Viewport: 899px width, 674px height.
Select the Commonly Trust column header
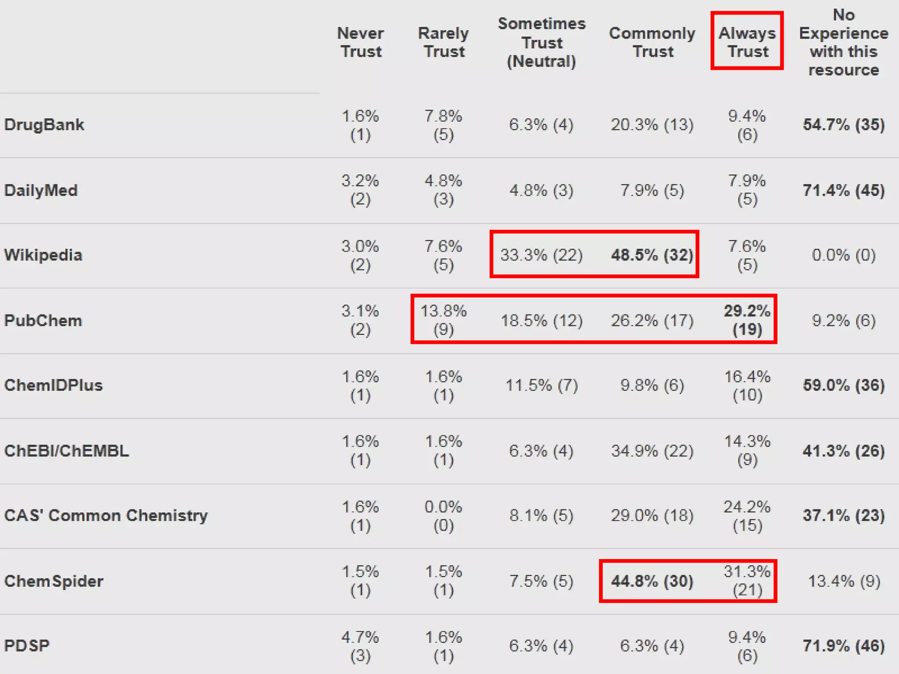click(x=652, y=42)
